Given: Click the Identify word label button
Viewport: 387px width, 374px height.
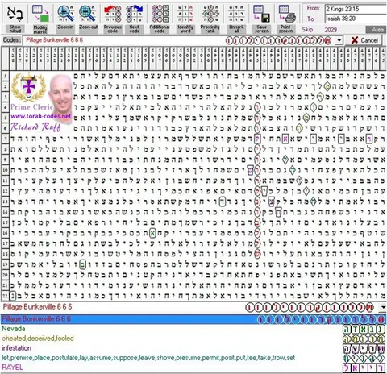Looking at the screenshot, I should [x=185, y=29].
